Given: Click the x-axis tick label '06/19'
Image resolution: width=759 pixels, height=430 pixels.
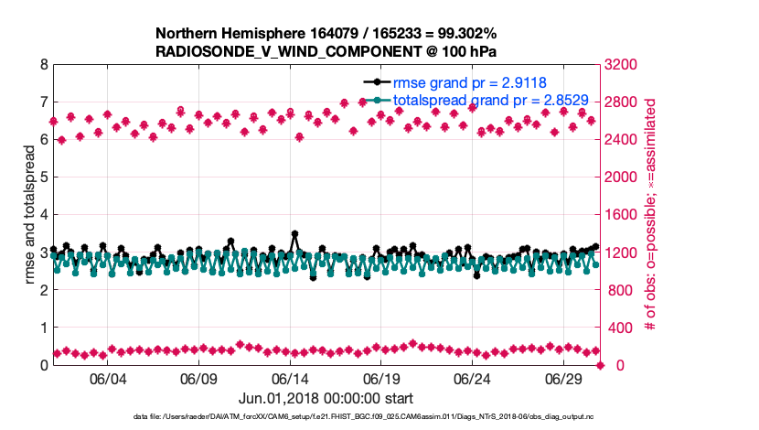Looking at the screenshot, I should (x=381, y=379).
